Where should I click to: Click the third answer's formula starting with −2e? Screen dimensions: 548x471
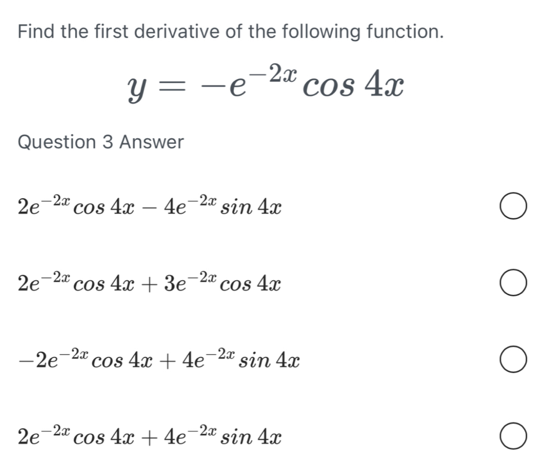point(158,360)
